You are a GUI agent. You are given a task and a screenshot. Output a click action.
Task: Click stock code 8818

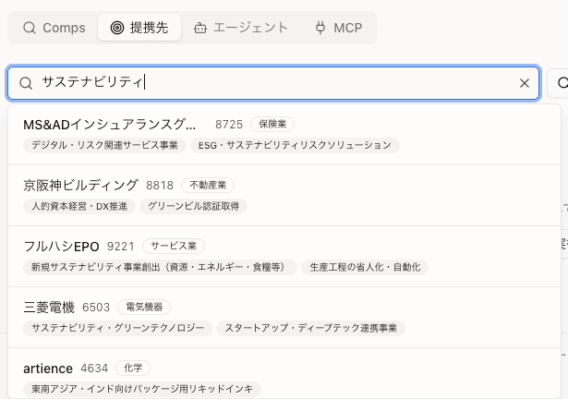click(x=160, y=186)
